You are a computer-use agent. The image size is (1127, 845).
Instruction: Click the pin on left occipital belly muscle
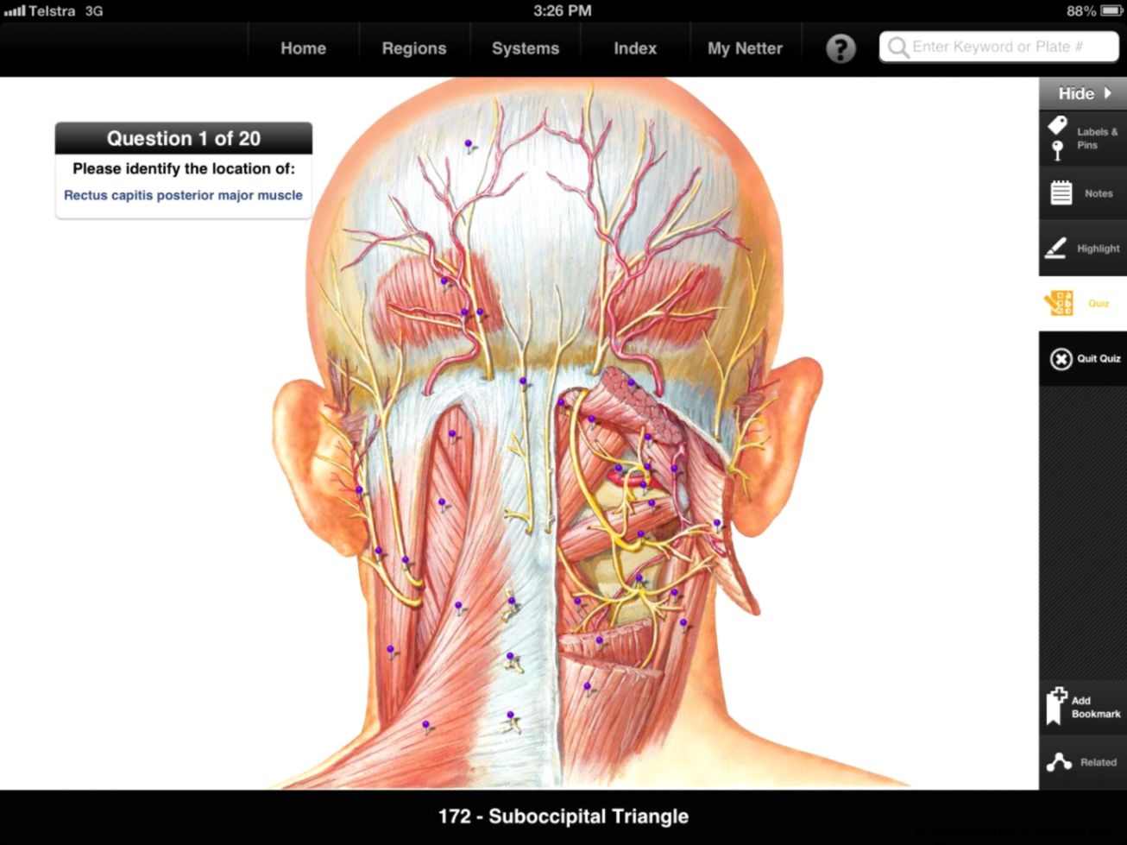pos(444,282)
